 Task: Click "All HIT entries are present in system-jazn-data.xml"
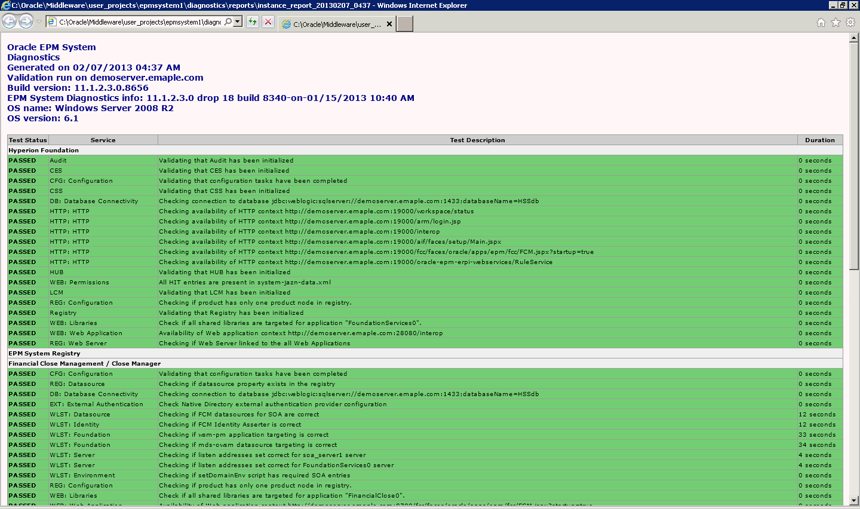click(x=244, y=283)
